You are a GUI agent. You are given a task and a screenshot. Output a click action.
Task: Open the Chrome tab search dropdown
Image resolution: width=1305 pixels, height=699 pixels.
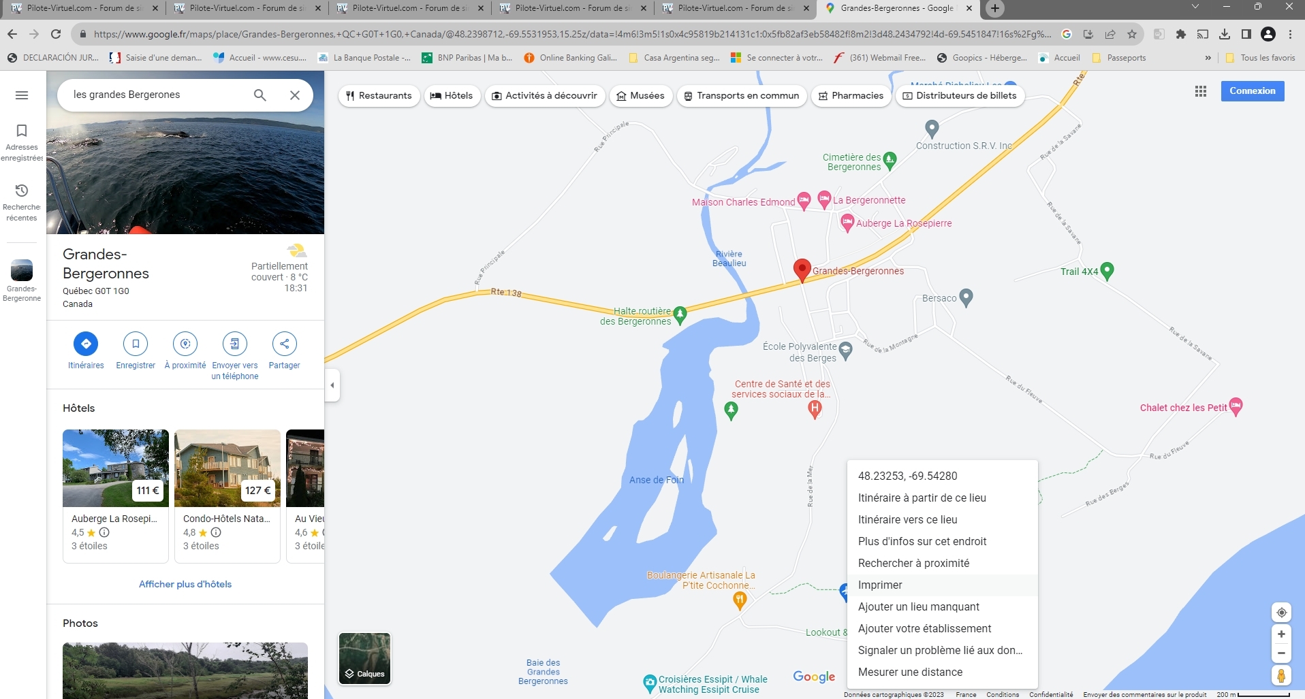click(x=1195, y=7)
